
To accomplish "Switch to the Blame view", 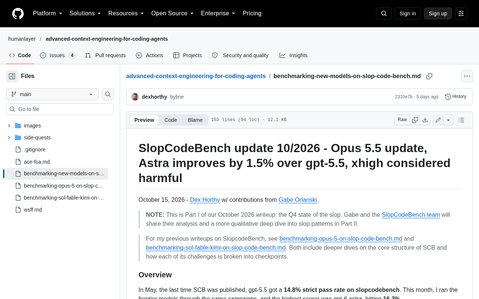I will (195, 120).
